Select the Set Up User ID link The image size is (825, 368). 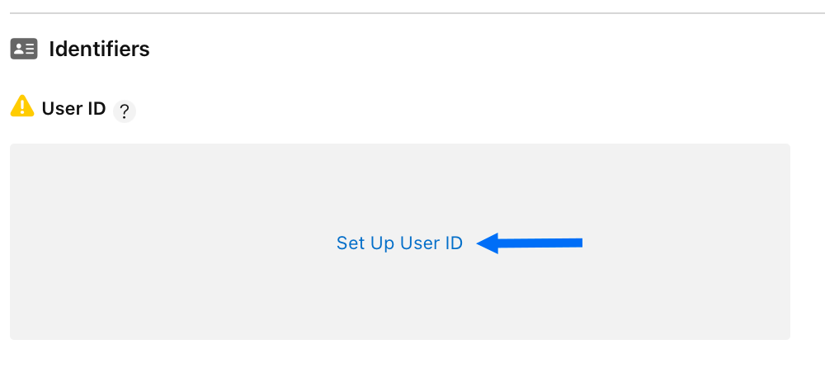point(399,243)
